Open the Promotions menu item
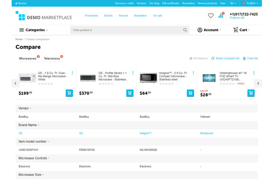The width and height of the screenshot is (274, 181). click(x=91, y=15)
